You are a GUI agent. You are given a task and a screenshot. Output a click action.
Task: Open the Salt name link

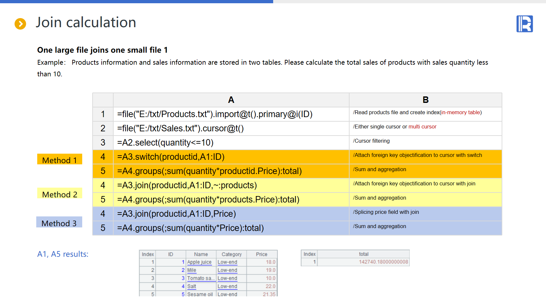tap(192, 286)
